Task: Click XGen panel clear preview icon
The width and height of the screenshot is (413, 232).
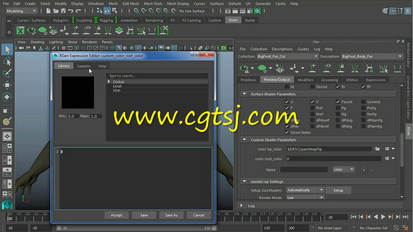Action: point(262,69)
